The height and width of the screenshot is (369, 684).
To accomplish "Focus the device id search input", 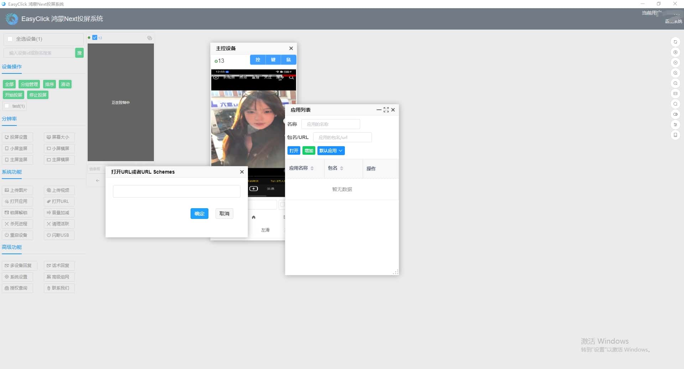I will (x=39, y=53).
